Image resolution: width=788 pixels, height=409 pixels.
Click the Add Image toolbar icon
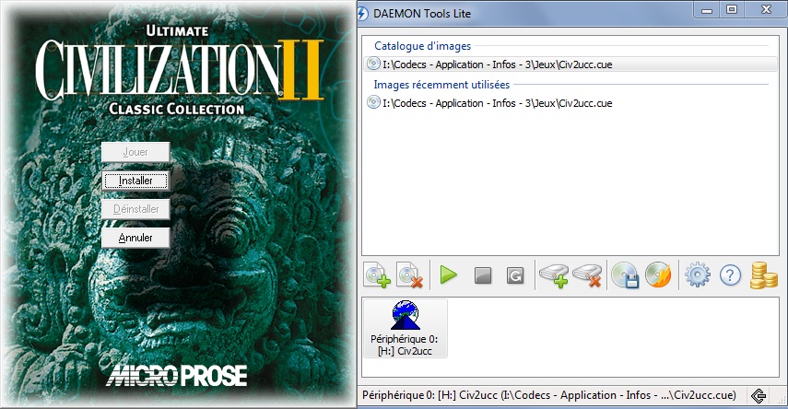(x=378, y=275)
